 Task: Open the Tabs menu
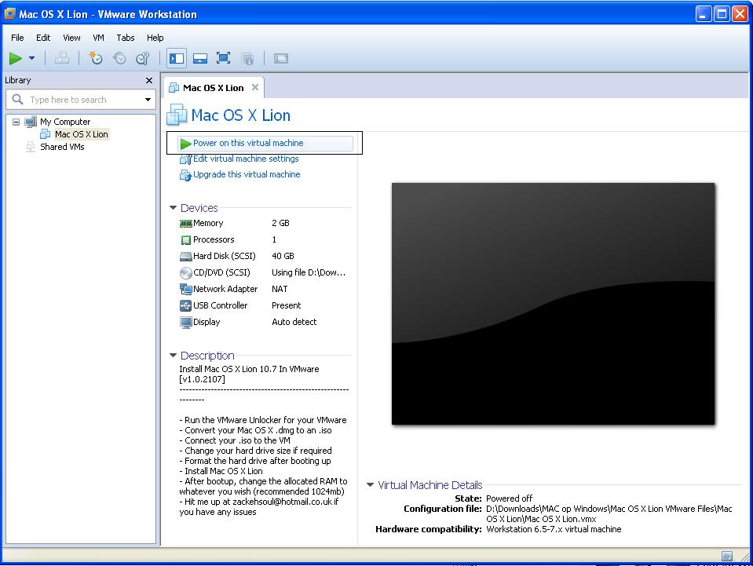click(126, 38)
